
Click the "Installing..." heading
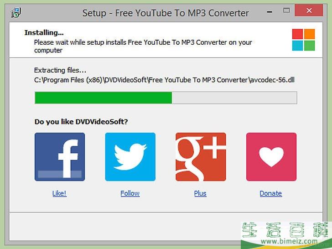(44, 33)
